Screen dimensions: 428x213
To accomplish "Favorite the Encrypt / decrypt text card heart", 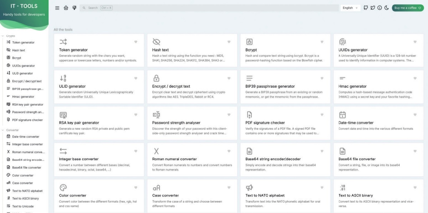I will [x=229, y=78].
